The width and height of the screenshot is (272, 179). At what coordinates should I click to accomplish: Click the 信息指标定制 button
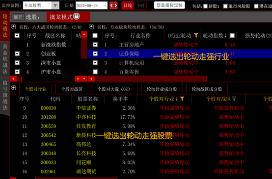click(x=169, y=5)
